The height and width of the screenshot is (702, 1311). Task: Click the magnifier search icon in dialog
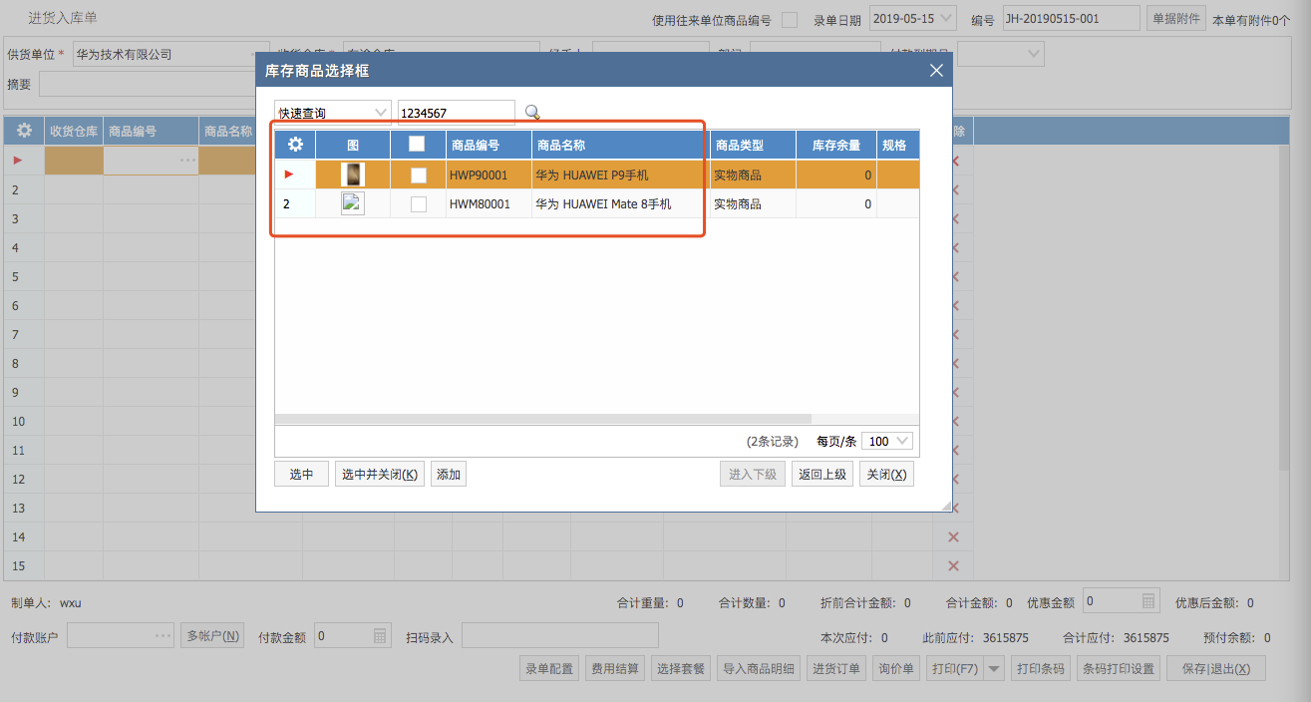click(x=532, y=113)
